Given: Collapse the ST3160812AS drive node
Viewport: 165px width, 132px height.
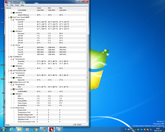Looking at the screenshot, I should click(9, 57).
